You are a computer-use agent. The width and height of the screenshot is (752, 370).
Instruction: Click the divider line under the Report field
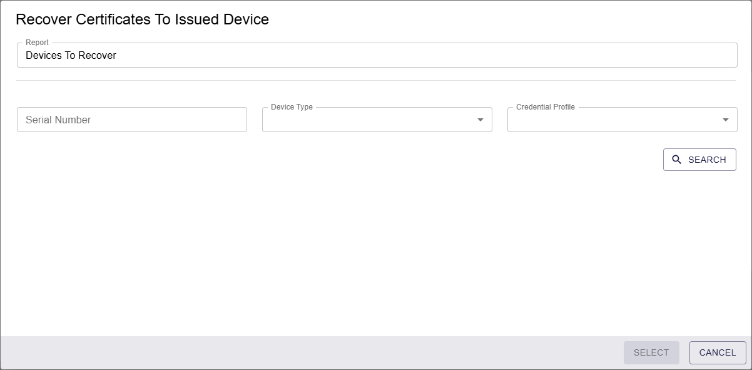pyautogui.click(x=376, y=80)
